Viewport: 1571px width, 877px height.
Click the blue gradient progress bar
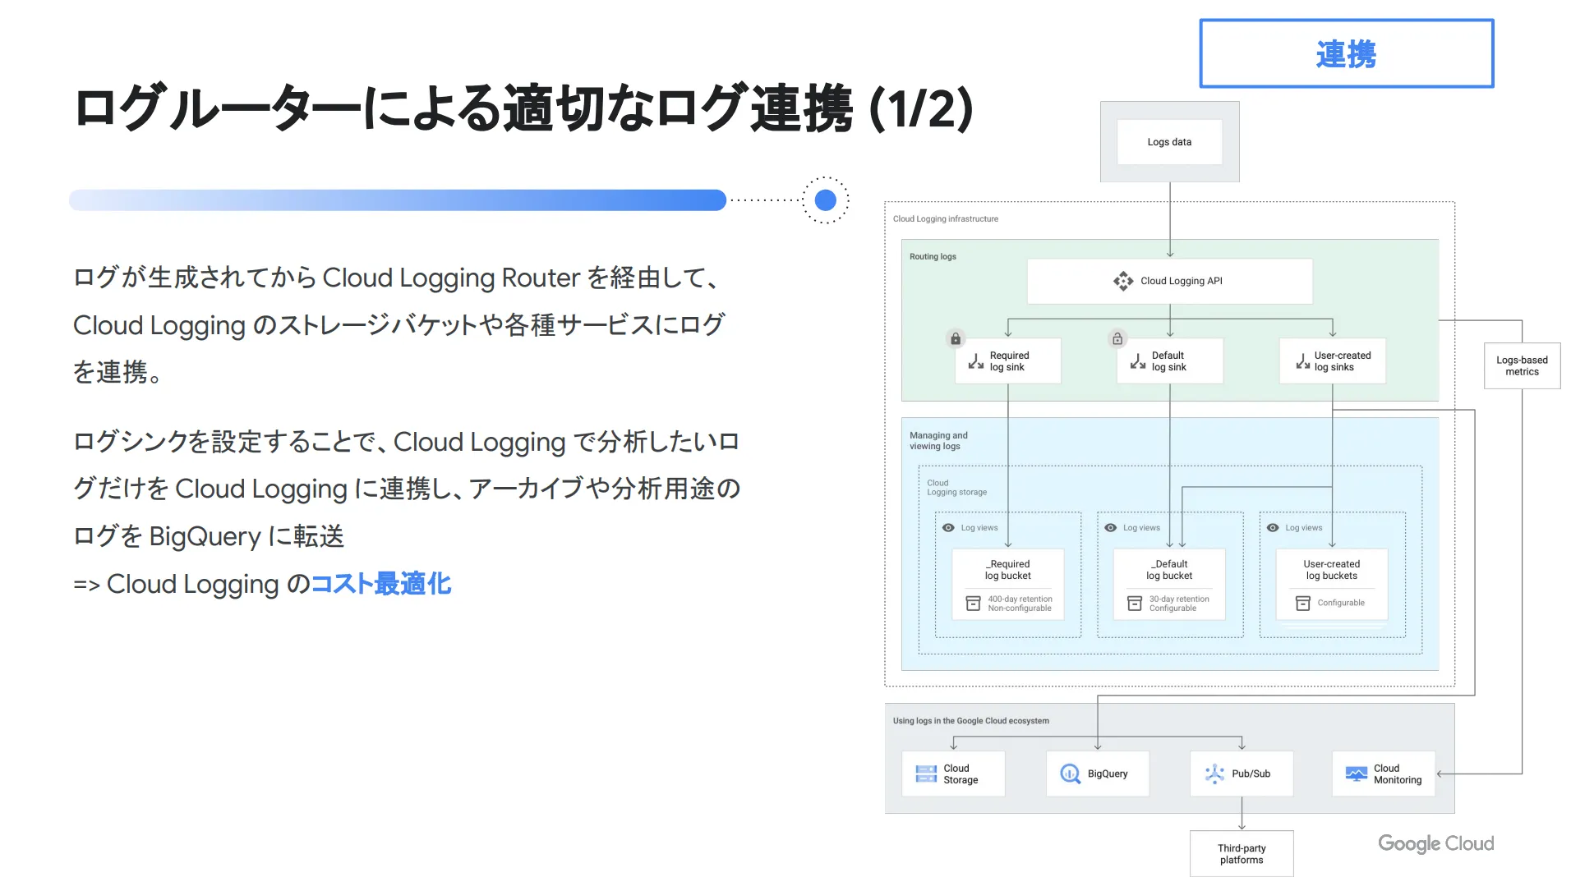[x=398, y=200]
